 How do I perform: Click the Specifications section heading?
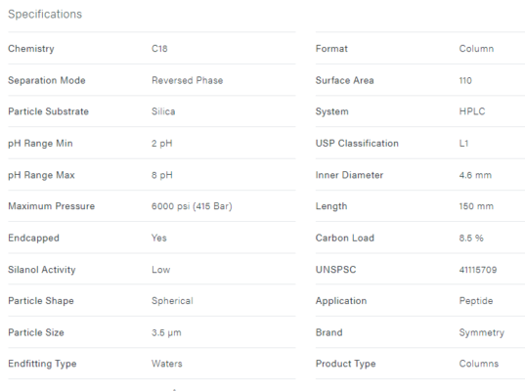(x=45, y=14)
